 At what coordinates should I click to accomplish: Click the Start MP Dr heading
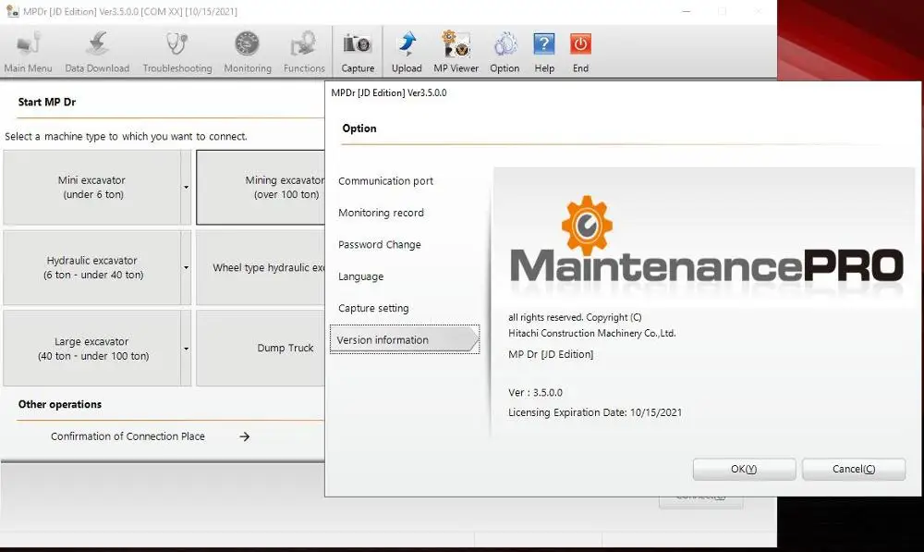[46, 102]
